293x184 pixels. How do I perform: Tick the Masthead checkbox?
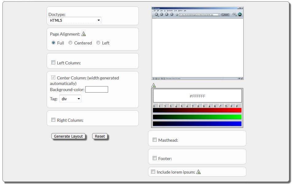(154, 140)
